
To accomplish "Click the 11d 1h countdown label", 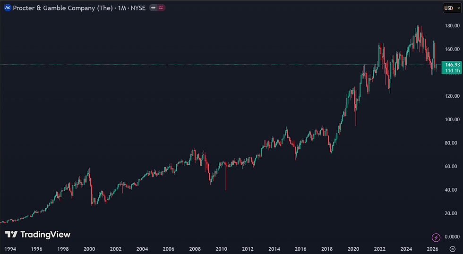I will 453,70.
